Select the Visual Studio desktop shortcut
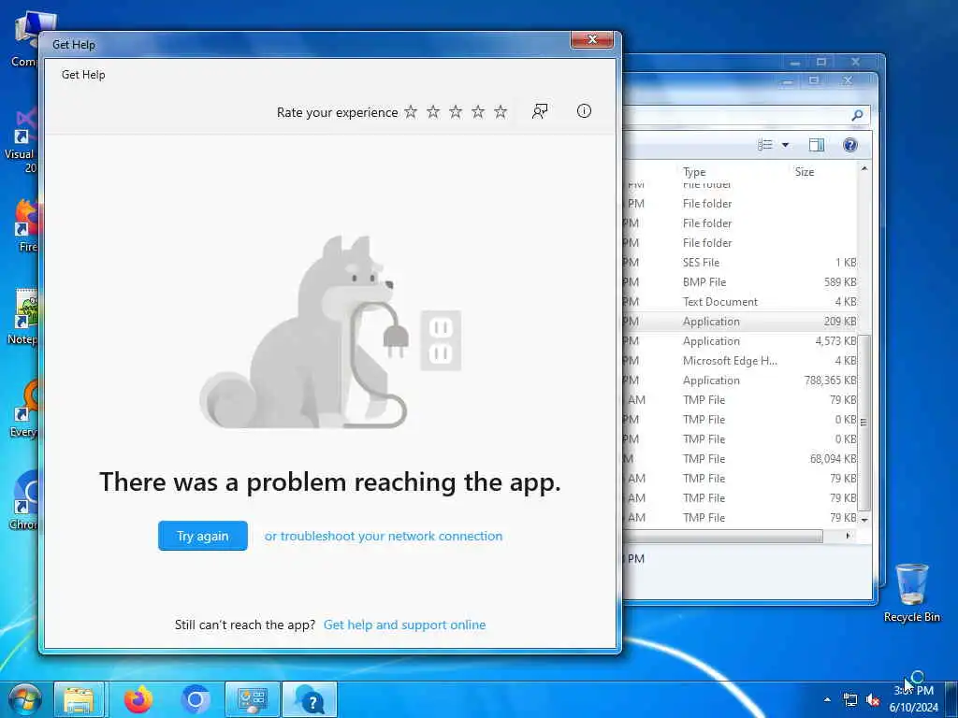The image size is (958, 718). pyautogui.click(x=22, y=140)
